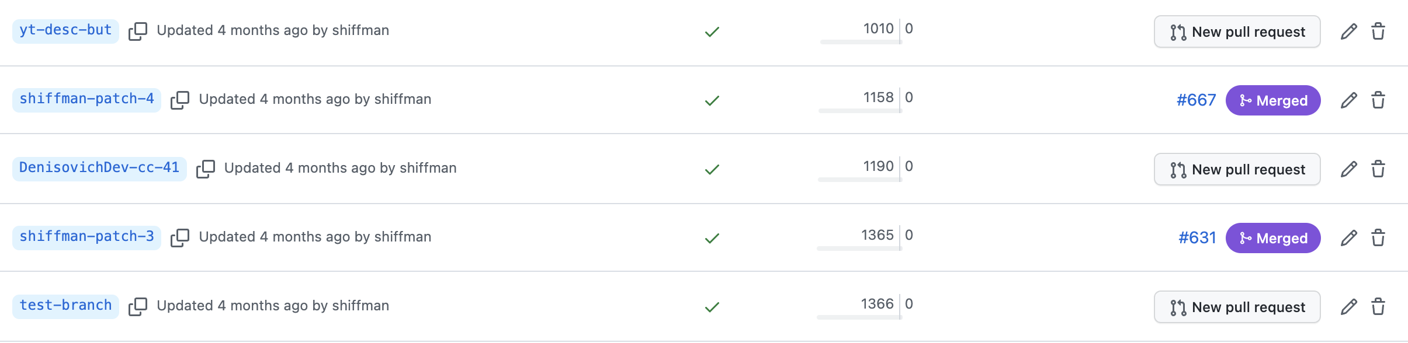Screen dimensions: 1408x343
Task: Create new pull request for DenisovichDev-cc-41
Action: 1237,169
